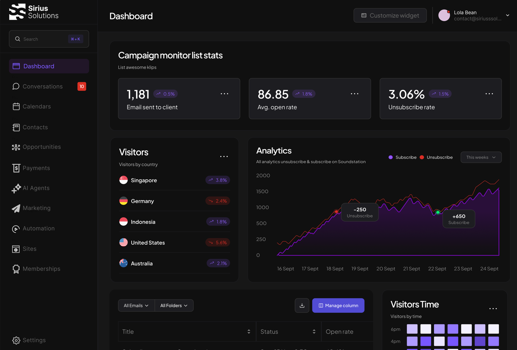This screenshot has width=517, height=350.
Task: Open Visitors card three-dot menu
Action: 224,157
